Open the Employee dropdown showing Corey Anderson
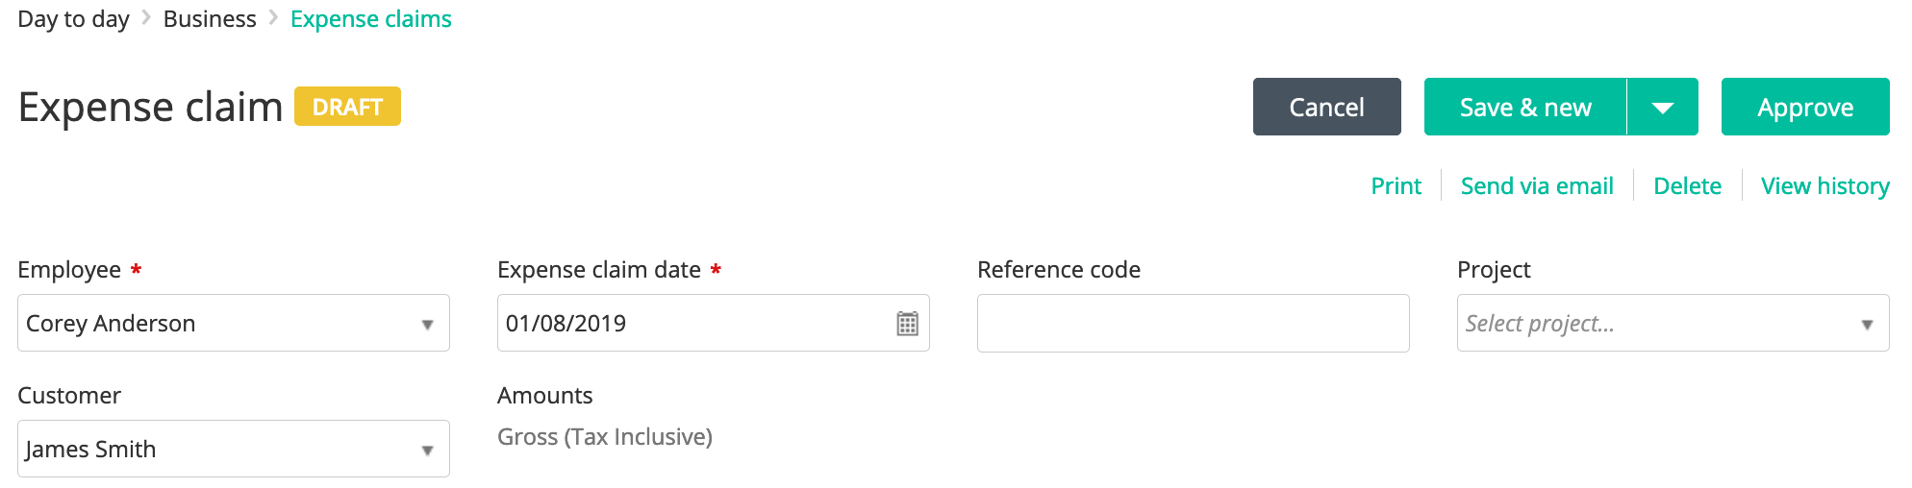The image size is (1912, 488). point(234,323)
